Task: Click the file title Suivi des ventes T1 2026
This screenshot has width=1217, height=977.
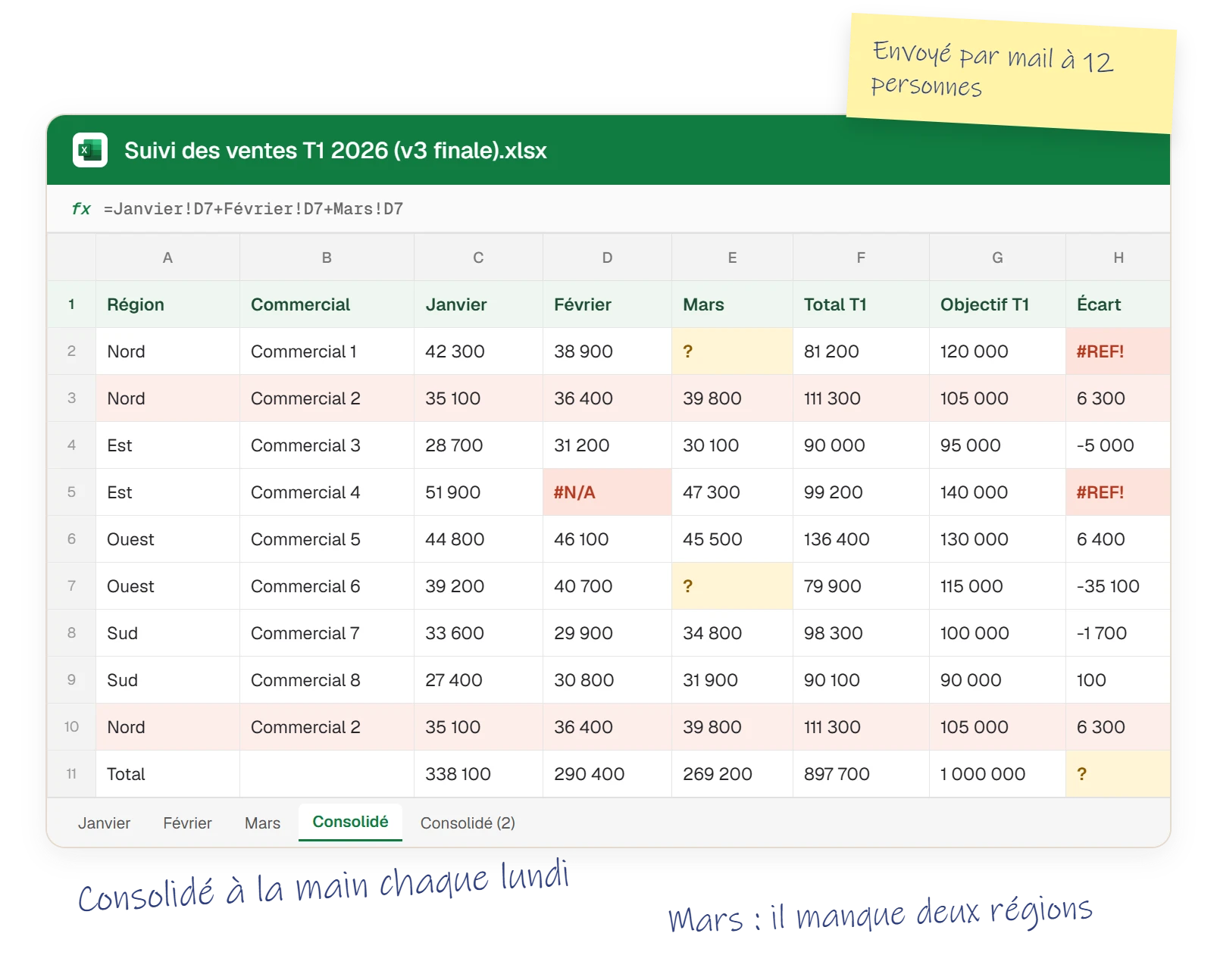Action: coord(336,151)
